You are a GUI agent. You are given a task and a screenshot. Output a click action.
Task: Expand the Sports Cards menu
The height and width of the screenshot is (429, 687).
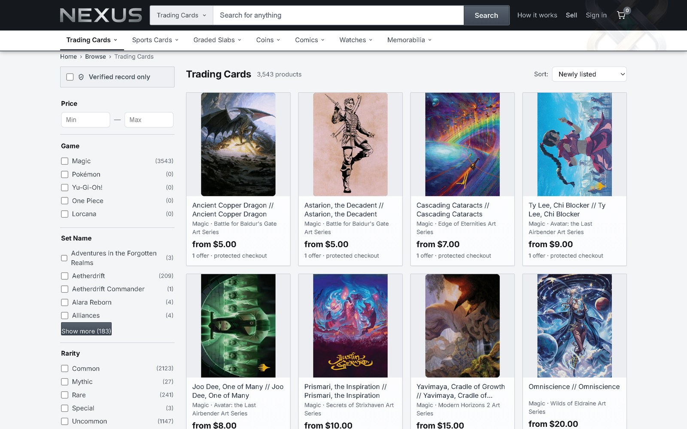click(155, 40)
